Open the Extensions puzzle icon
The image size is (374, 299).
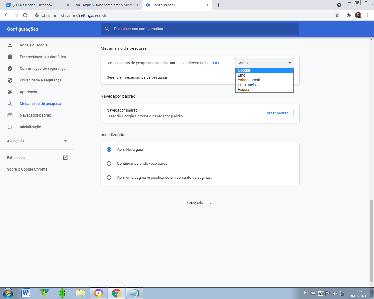(349, 15)
